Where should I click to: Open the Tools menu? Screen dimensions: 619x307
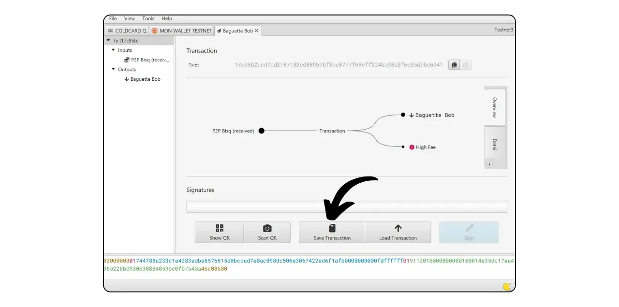tap(148, 18)
